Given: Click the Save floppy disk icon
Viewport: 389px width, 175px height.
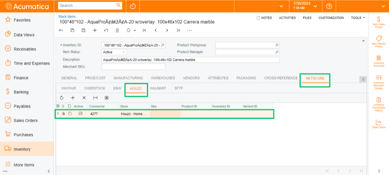Looking at the screenshot, I should [84, 30].
